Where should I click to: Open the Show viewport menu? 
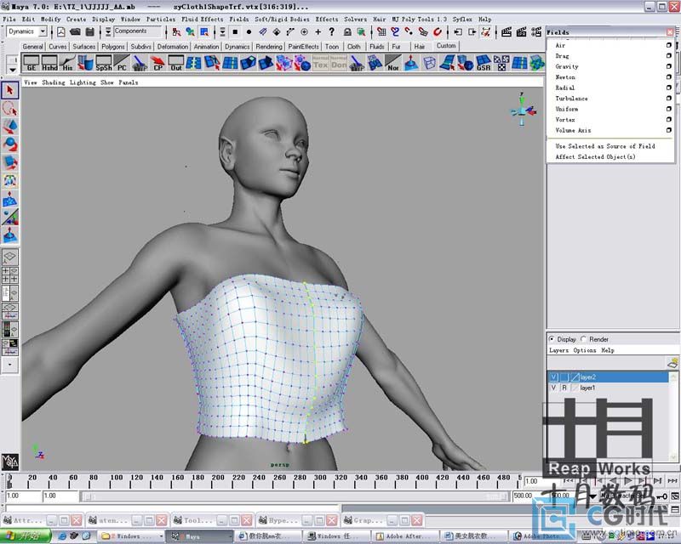click(x=107, y=82)
